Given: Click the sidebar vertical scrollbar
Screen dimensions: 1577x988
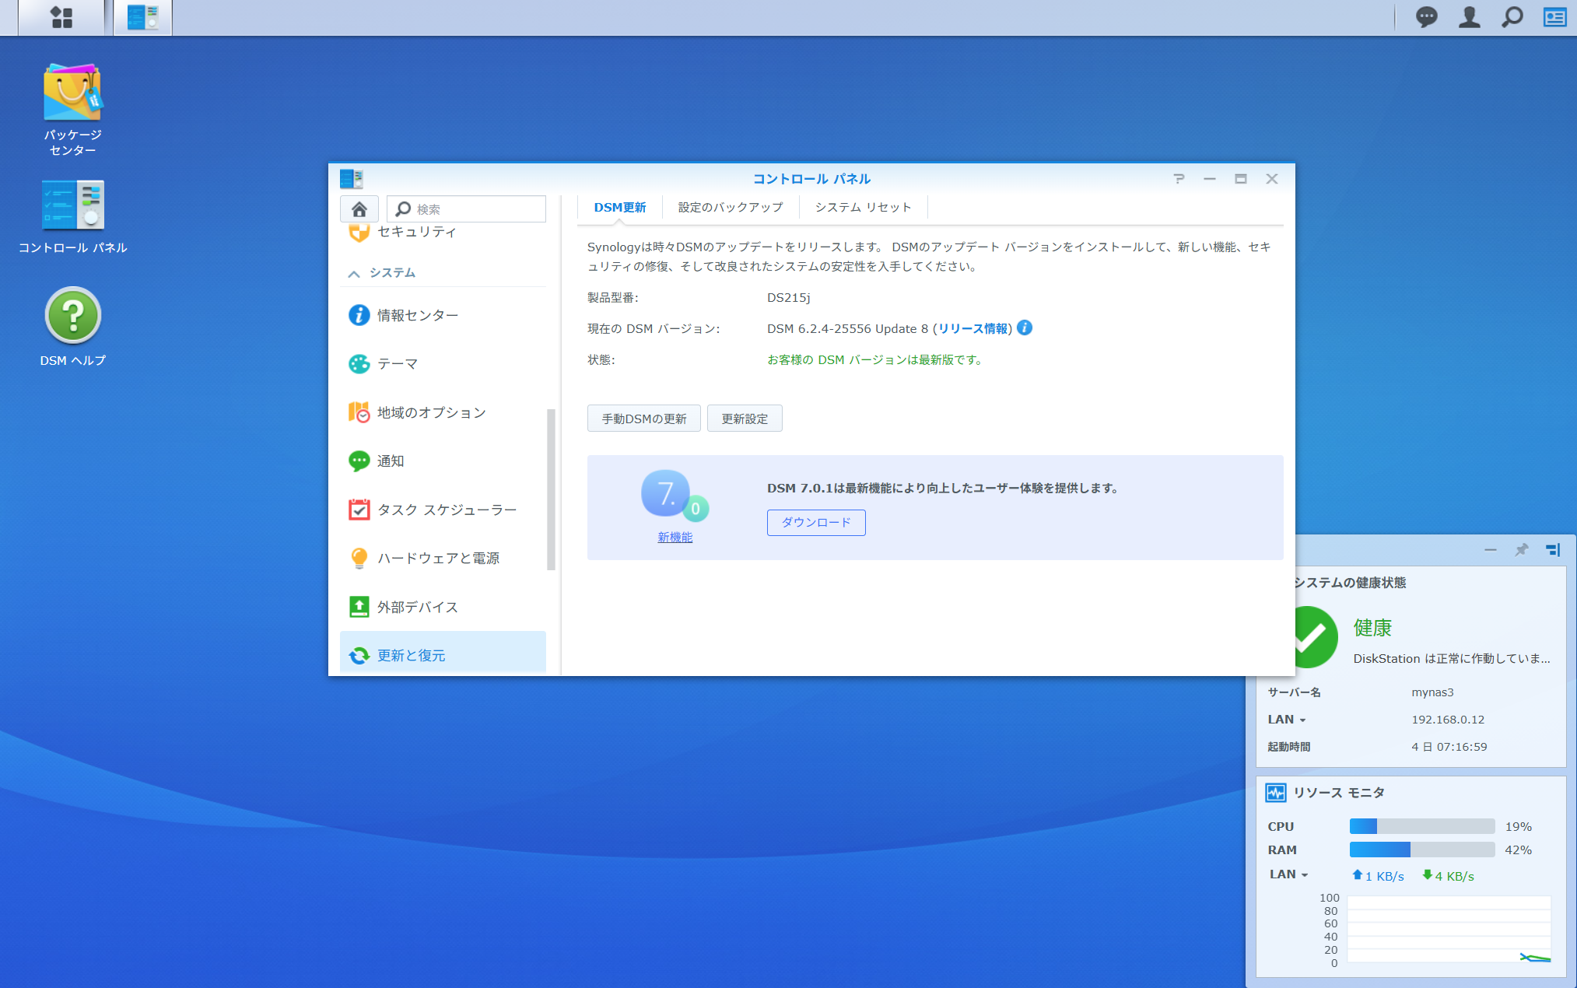Looking at the screenshot, I should coord(551,489).
